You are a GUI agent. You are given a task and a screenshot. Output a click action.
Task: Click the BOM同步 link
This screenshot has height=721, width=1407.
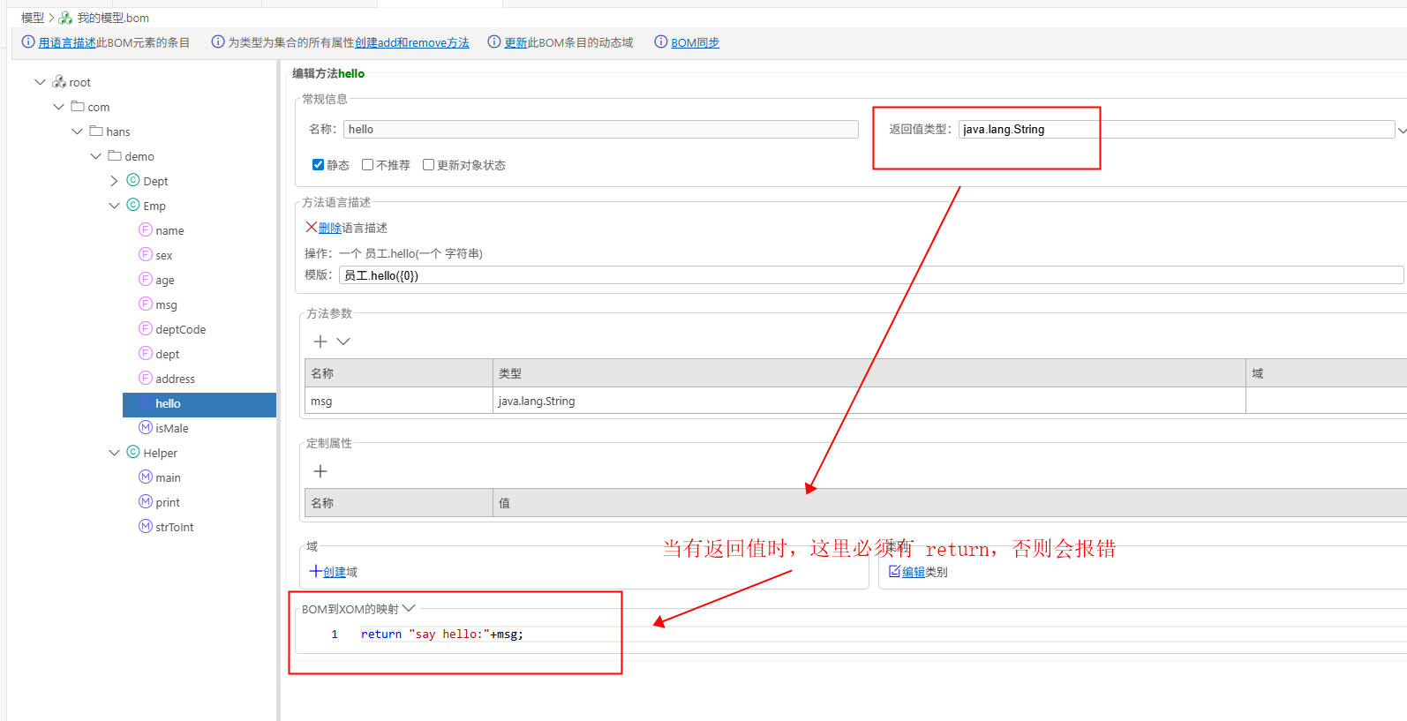click(695, 42)
